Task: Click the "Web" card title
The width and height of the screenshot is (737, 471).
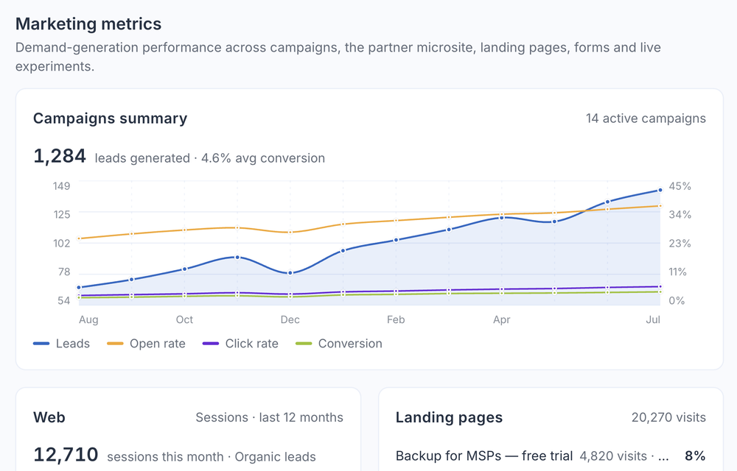Action: (x=49, y=417)
